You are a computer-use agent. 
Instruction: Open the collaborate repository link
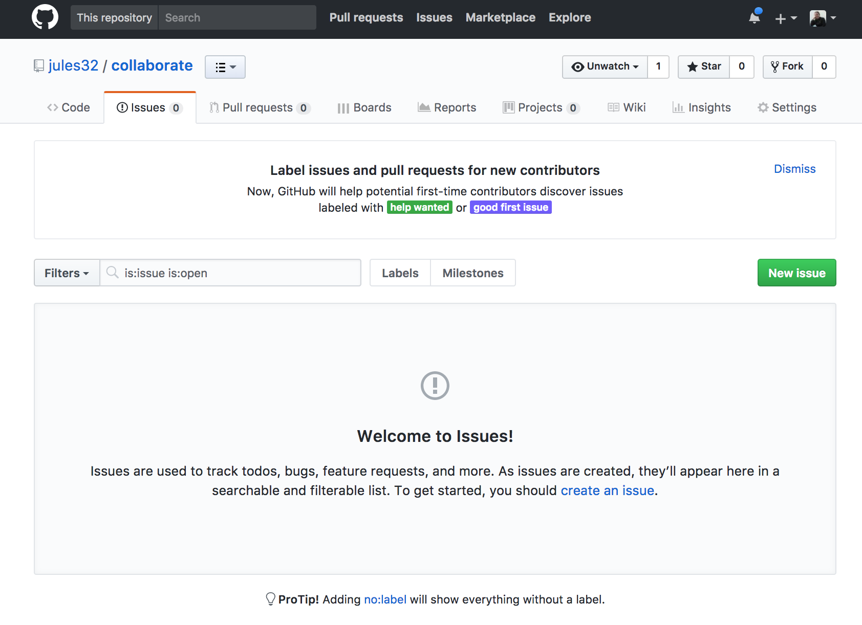click(152, 65)
